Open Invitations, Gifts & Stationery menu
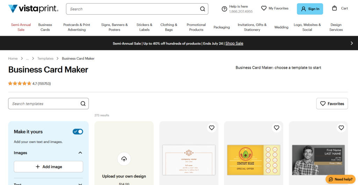 [252, 27]
